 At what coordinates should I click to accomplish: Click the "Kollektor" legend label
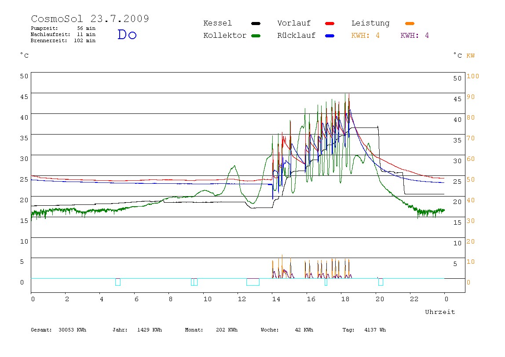pos(224,36)
